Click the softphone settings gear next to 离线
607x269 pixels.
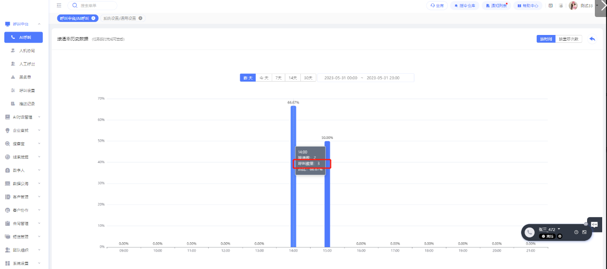tap(559, 236)
